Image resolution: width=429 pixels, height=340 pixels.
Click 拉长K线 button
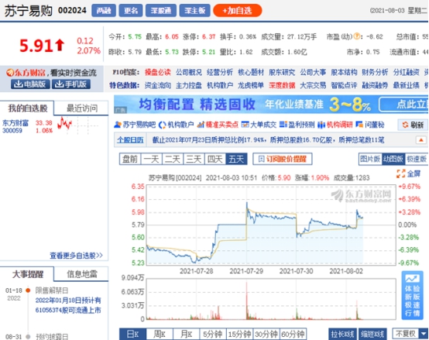[x=342, y=334]
